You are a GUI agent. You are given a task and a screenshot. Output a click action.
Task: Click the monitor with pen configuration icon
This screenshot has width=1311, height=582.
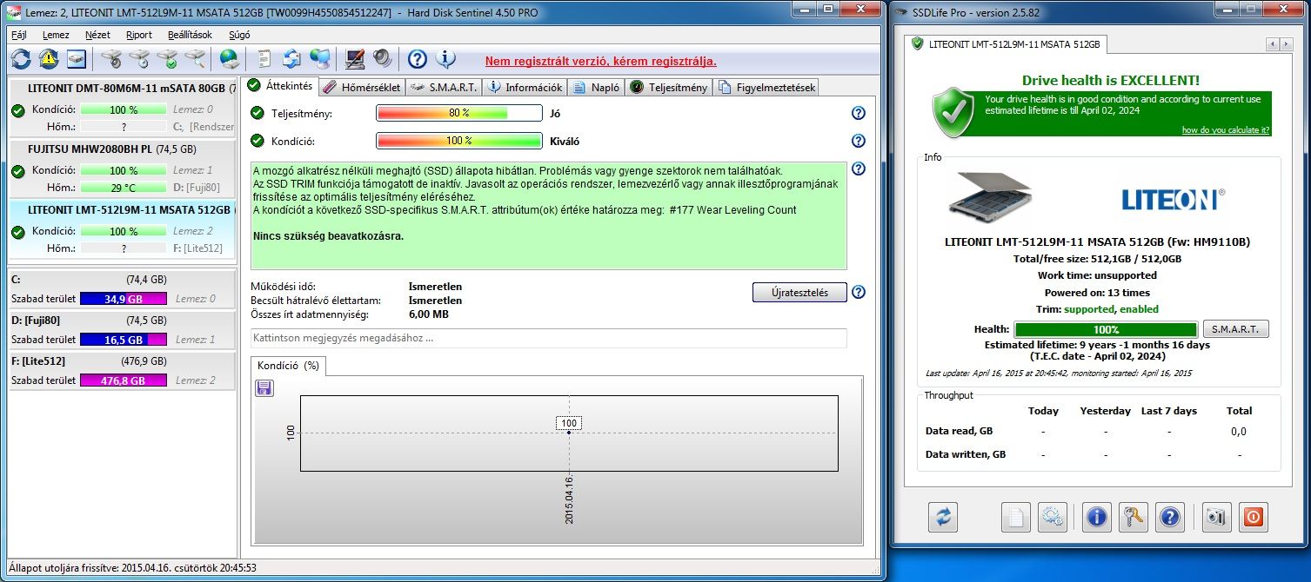coord(355,59)
